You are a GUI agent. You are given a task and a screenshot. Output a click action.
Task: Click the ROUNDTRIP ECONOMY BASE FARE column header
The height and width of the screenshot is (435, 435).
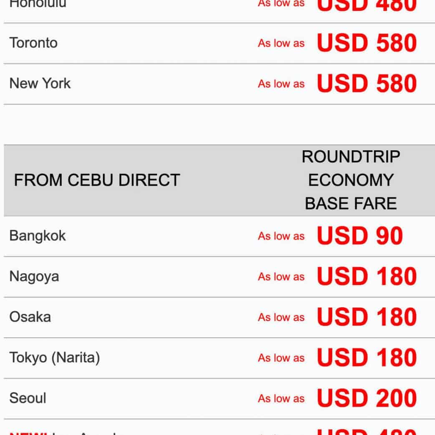[x=351, y=180]
